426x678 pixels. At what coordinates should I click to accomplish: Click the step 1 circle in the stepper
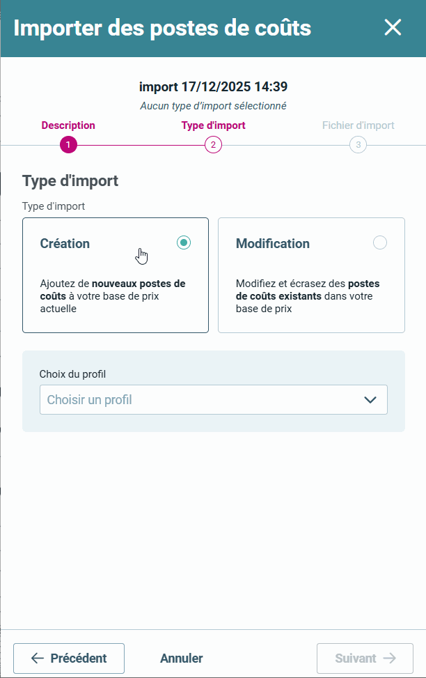click(x=68, y=145)
